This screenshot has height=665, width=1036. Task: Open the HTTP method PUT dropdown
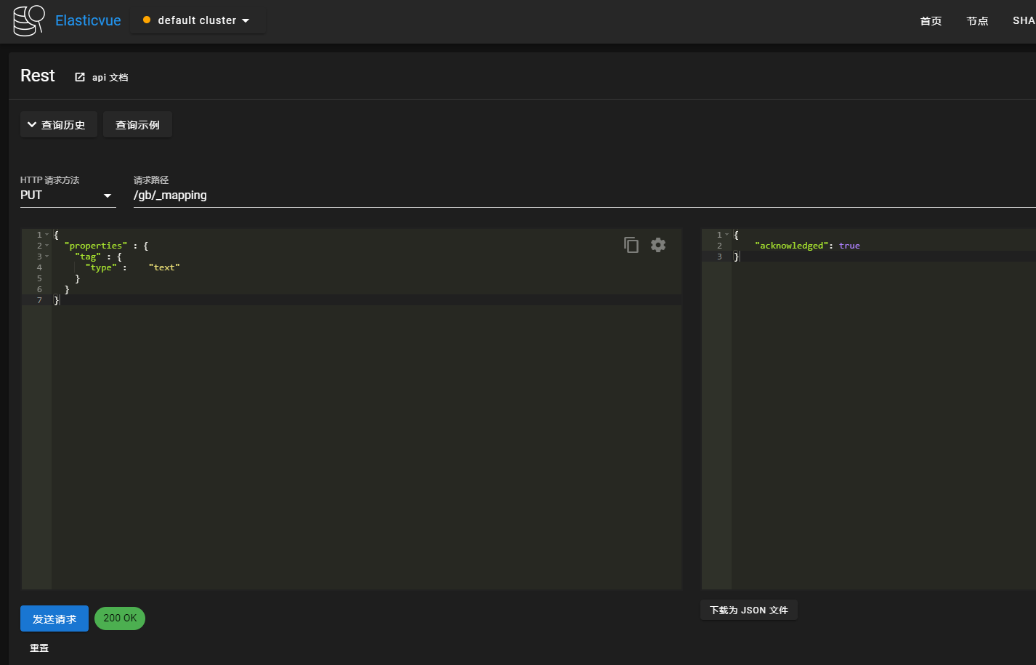(68, 196)
